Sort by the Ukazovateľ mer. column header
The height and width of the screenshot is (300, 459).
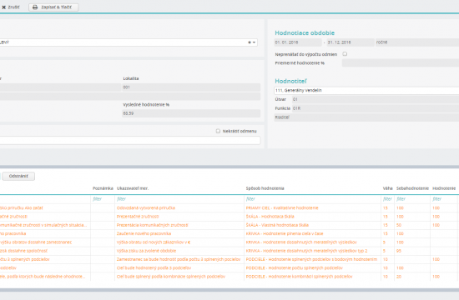point(133,188)
